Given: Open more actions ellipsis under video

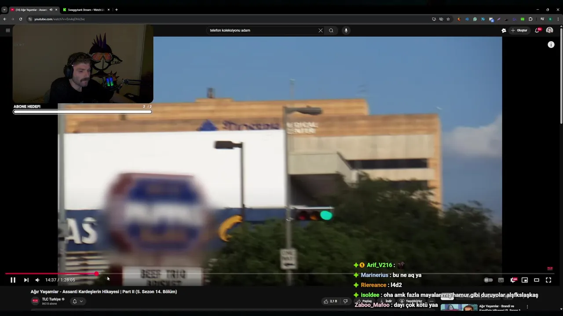Looking at the screenshot, I should pyautogui.click(x=431, y=301).
